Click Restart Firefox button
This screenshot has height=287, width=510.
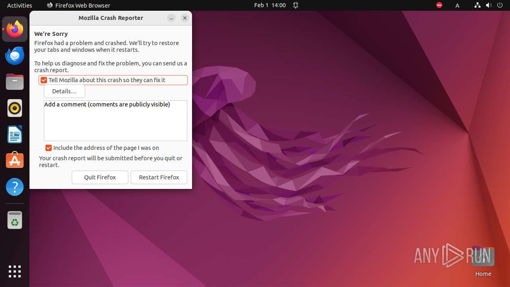pos(159,177)
